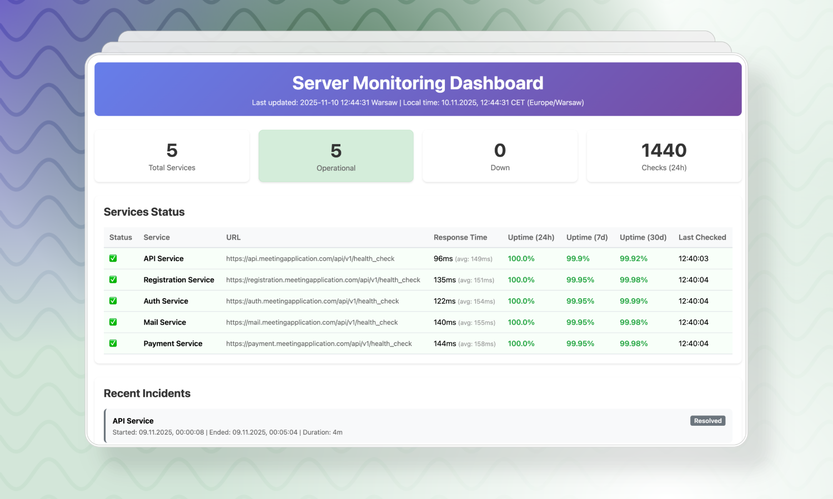Click the Checks (24h) summary card
Screen dimensions: 833x499
[x=664, y=156]
